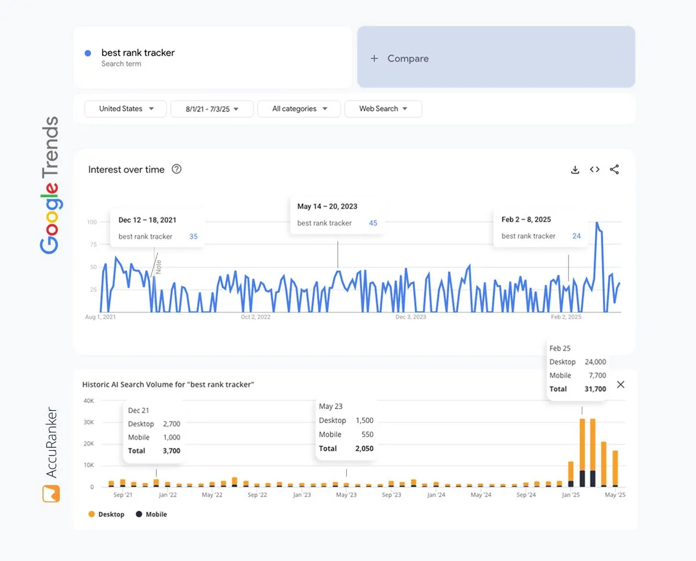The height and width of the screenshot is (561, 696).
Task: Open the United States location dropdown
Action: click(125, 108)
